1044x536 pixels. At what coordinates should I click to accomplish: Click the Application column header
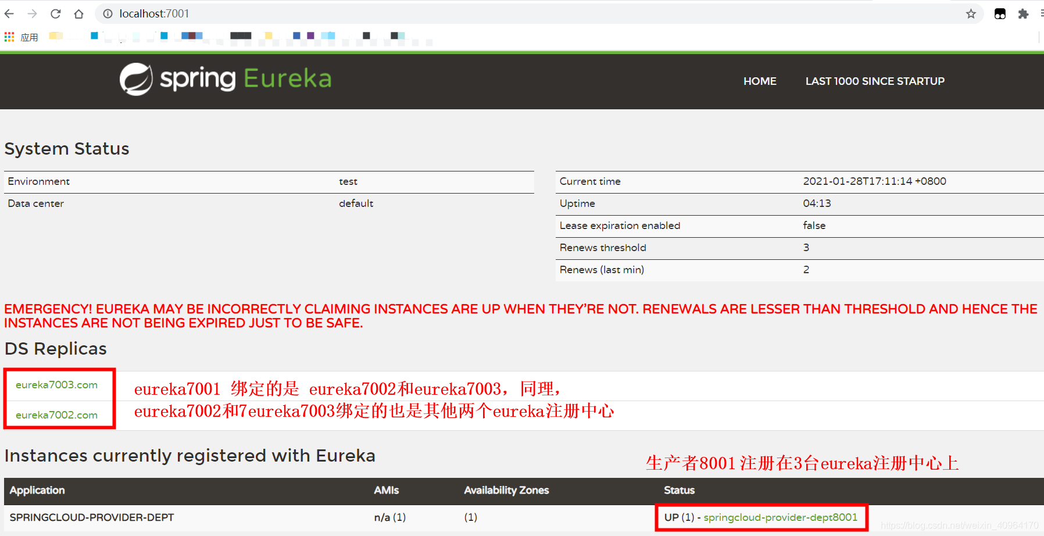pos(37,491)
